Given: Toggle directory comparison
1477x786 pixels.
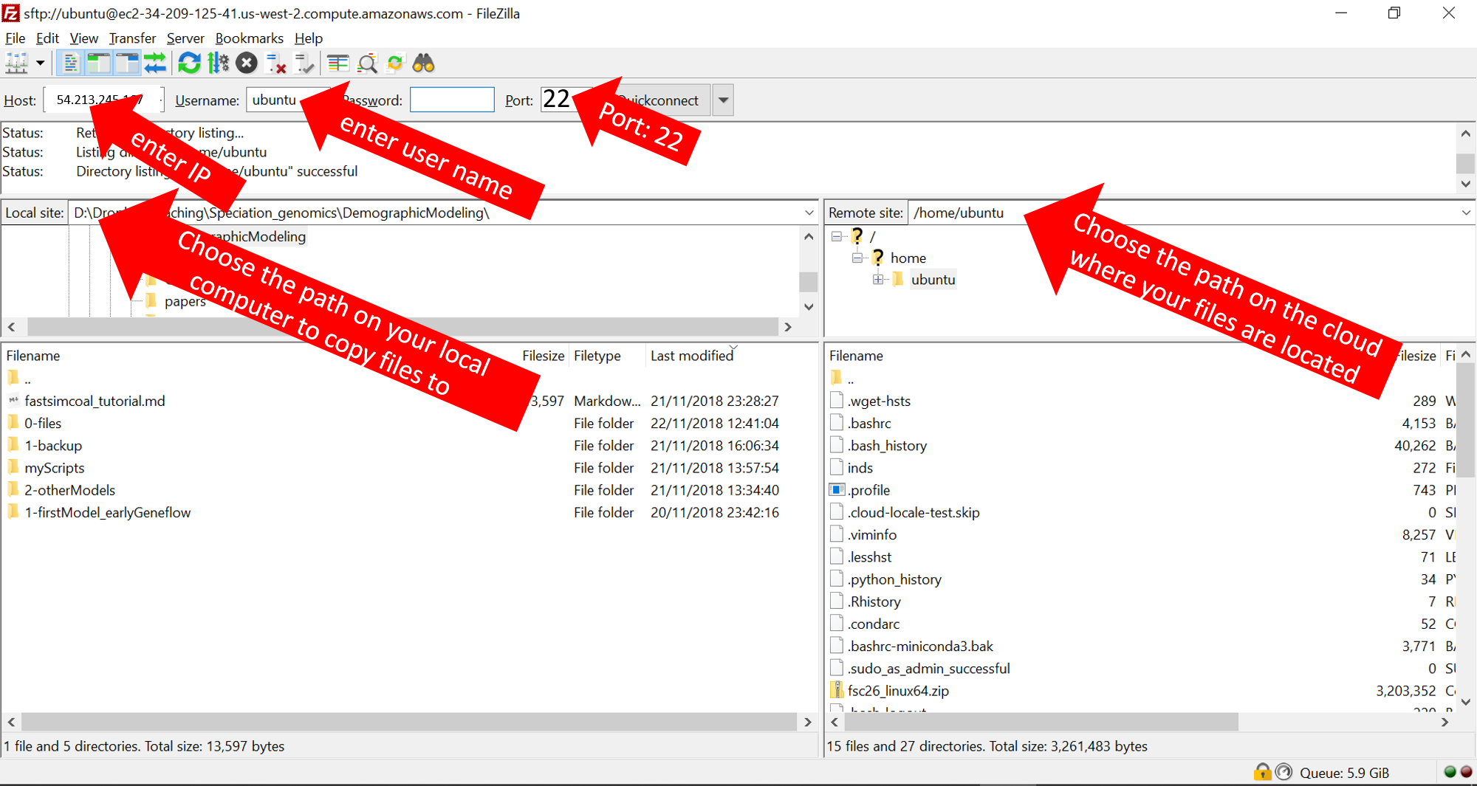Looking at the screenshot, I should coord(367,63).
